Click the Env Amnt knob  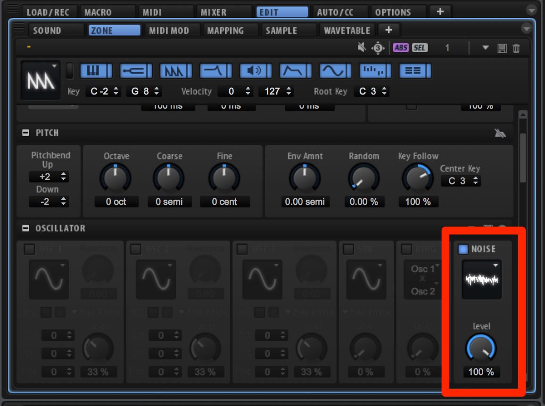[305, 178]
